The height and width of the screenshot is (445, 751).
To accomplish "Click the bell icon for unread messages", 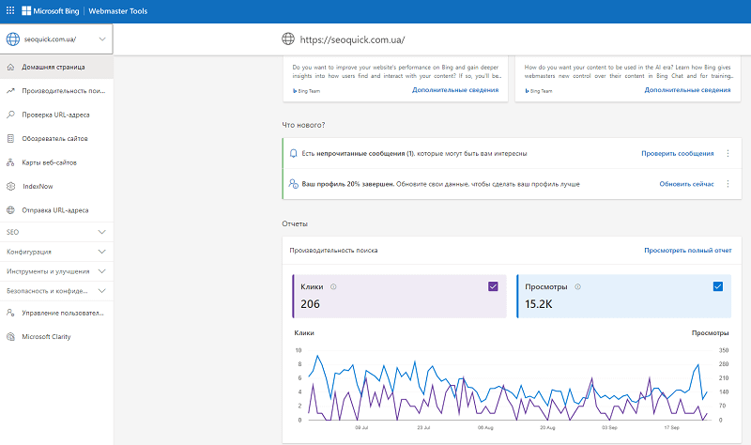I will click(294, 153).
